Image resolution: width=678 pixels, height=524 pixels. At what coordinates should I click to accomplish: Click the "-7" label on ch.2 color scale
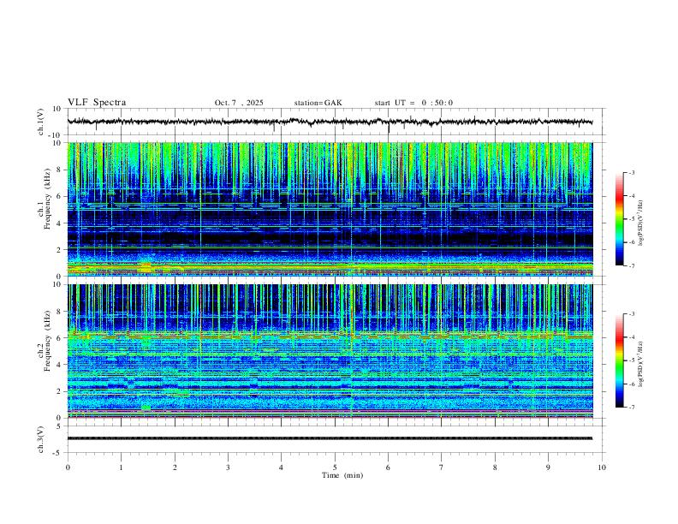(631, 408)
